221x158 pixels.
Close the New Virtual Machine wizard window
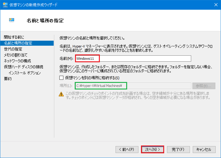click(x=216, y=5)
